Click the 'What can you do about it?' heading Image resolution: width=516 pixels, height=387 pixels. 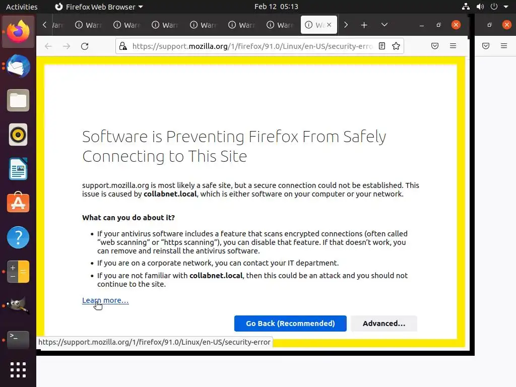[128, 218]
